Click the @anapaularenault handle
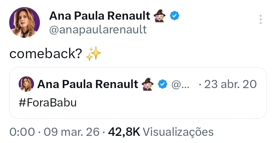 pos(98,30)
